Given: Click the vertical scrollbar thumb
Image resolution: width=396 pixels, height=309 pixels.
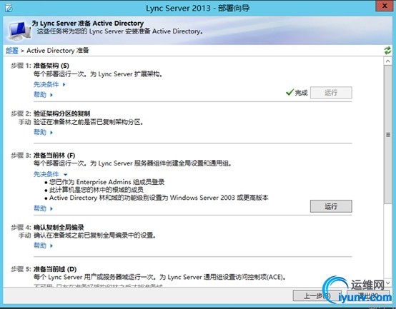Looking at the screenshot, I should [388, 135].
